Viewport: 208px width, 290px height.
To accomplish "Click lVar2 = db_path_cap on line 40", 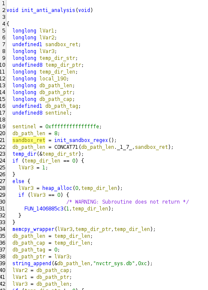I will pos(42,270).
